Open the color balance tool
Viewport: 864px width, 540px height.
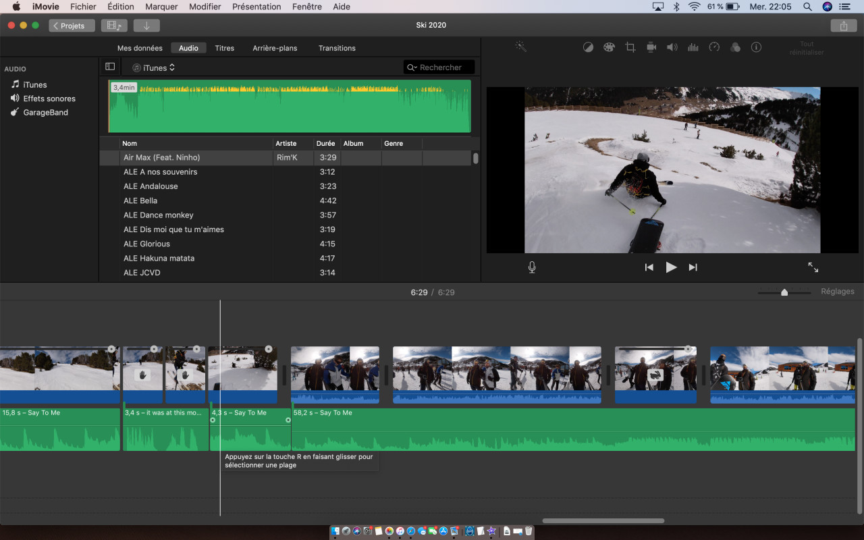click(588, 47)
